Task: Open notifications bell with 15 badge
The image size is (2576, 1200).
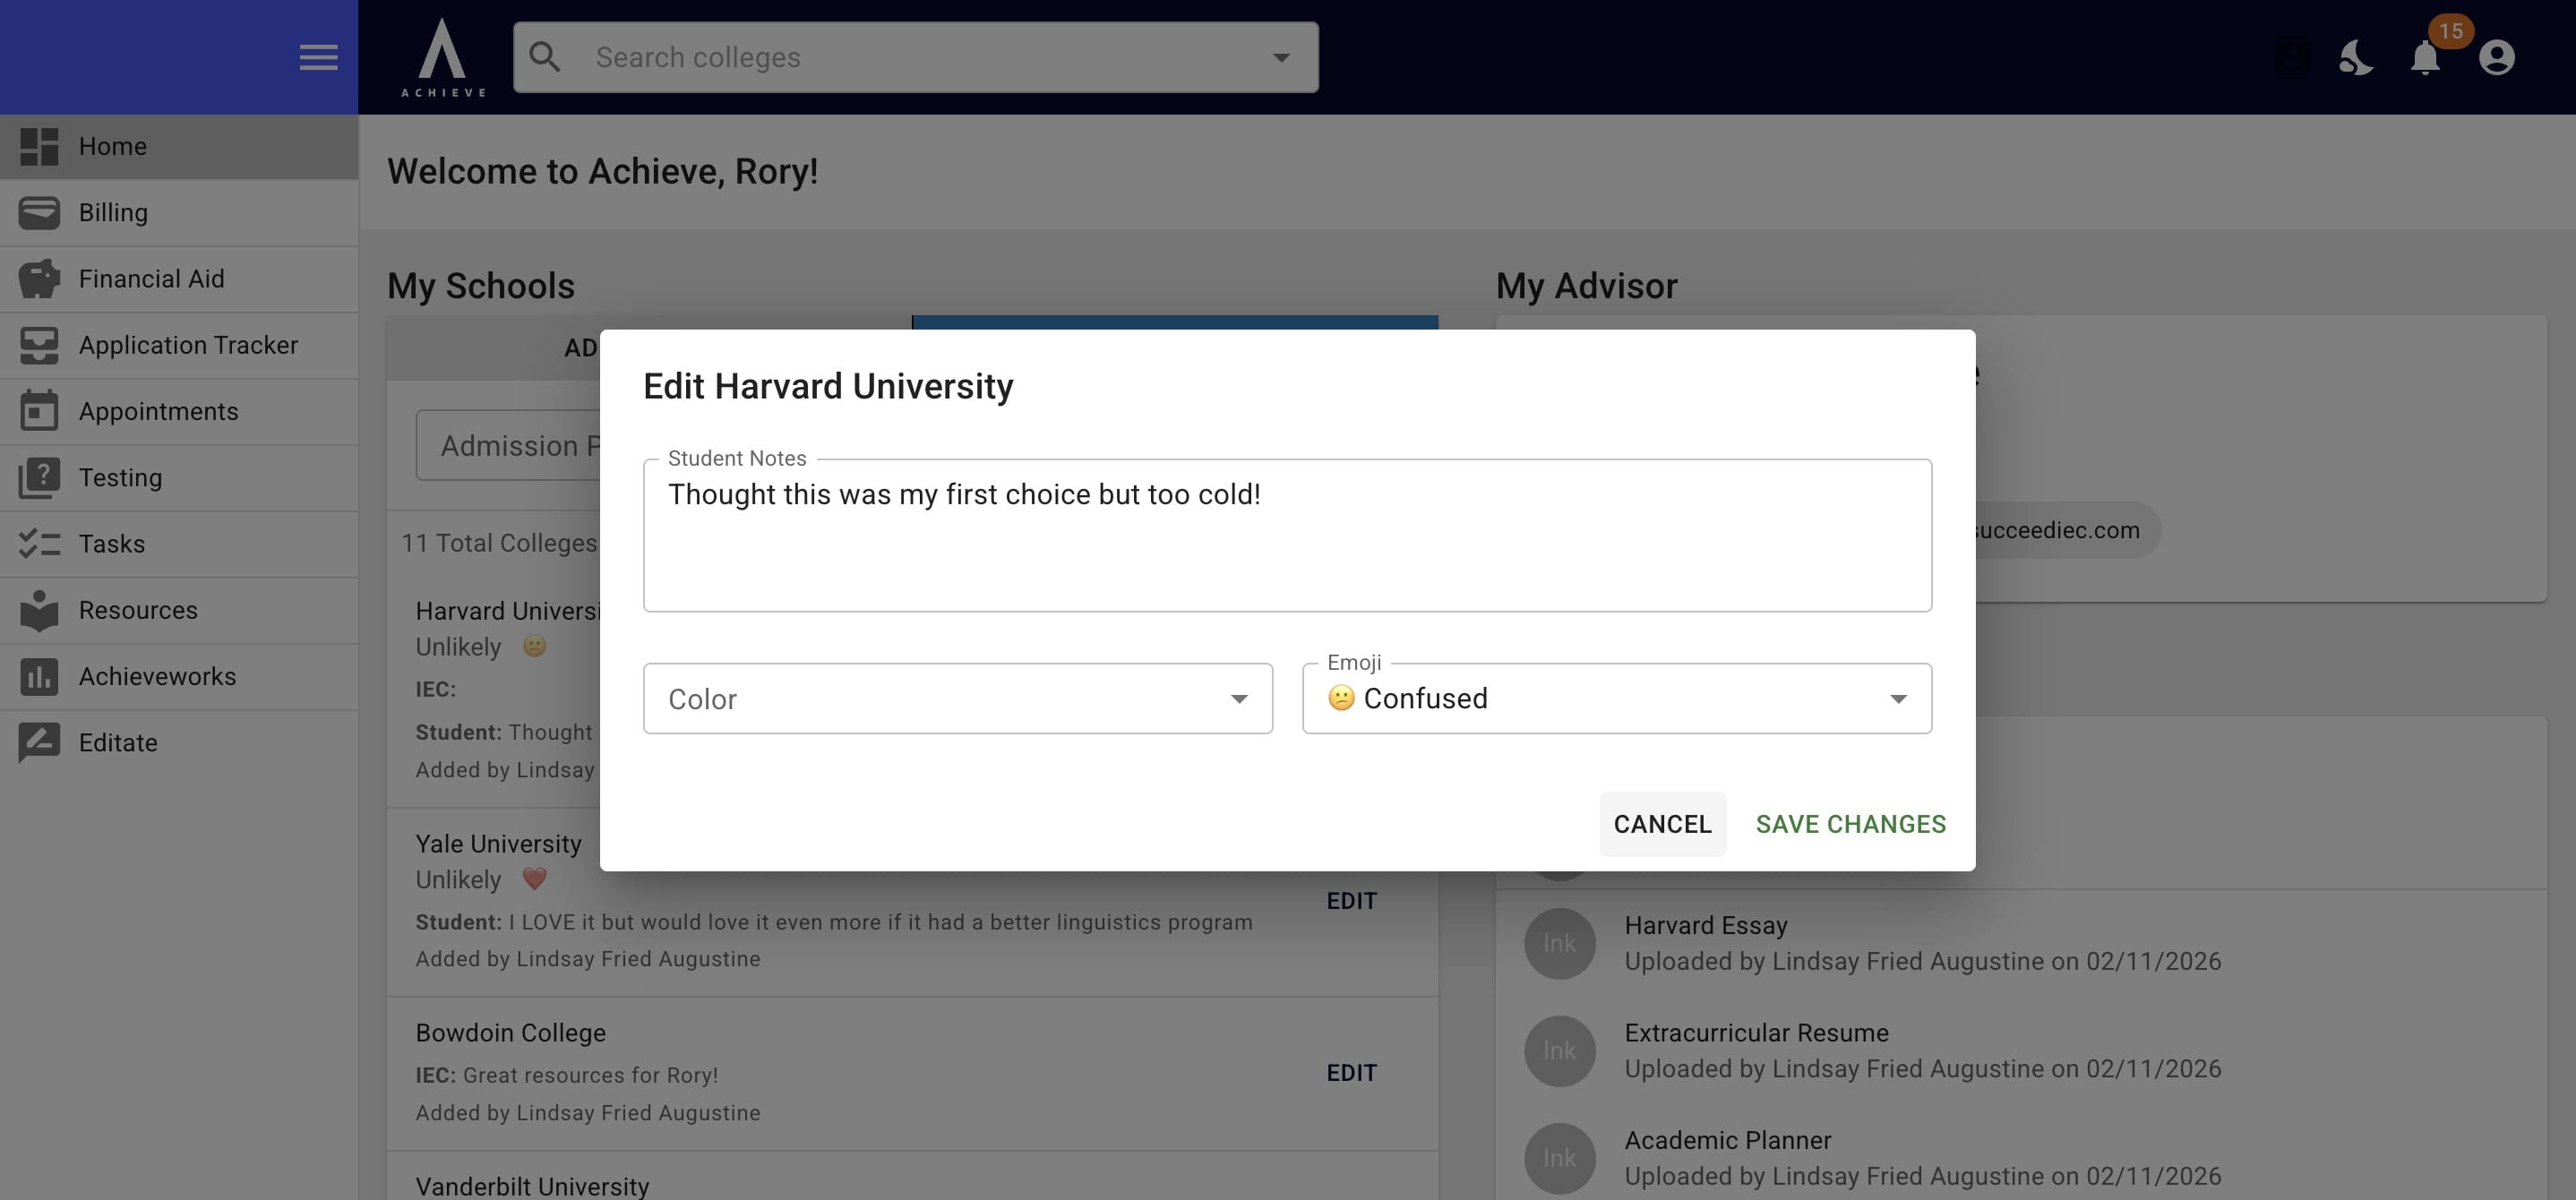Action: click(2426, 57)
